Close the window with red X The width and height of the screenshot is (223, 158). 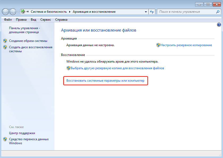[x=217, y=5]
